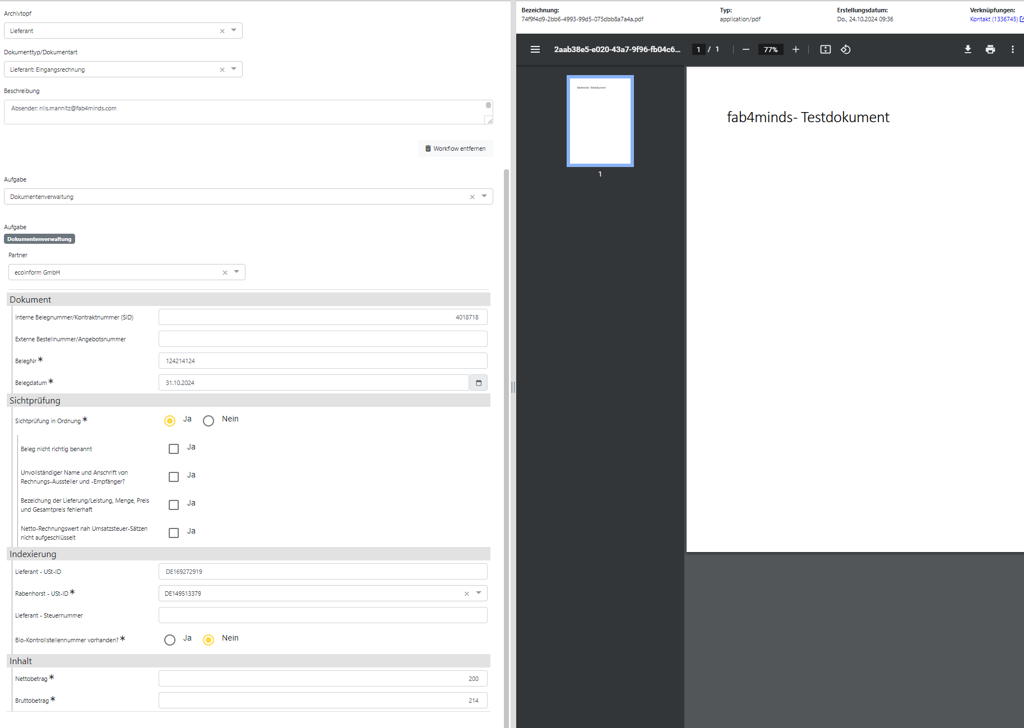The image size is (1024, 728).
Task: Open the Archivtopf dropdown
Action: pyautogui.click(x=234, y=30)
